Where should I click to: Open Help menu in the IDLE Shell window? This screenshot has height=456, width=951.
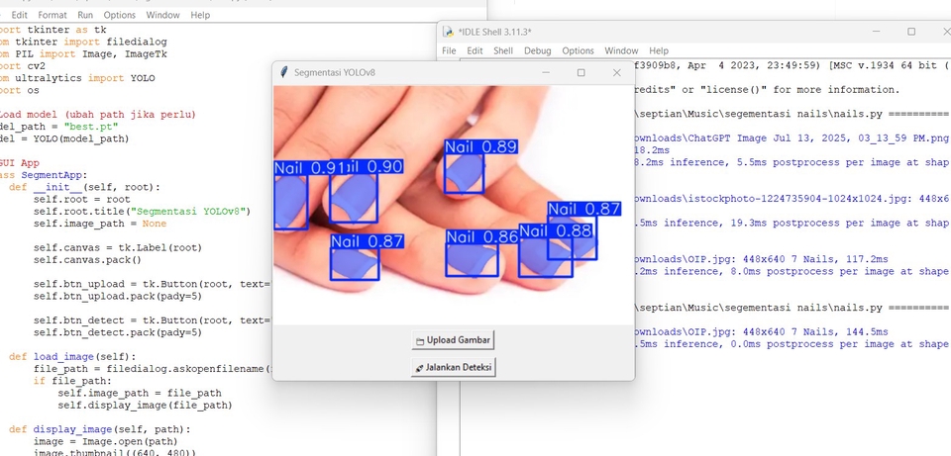click(659, 50)
